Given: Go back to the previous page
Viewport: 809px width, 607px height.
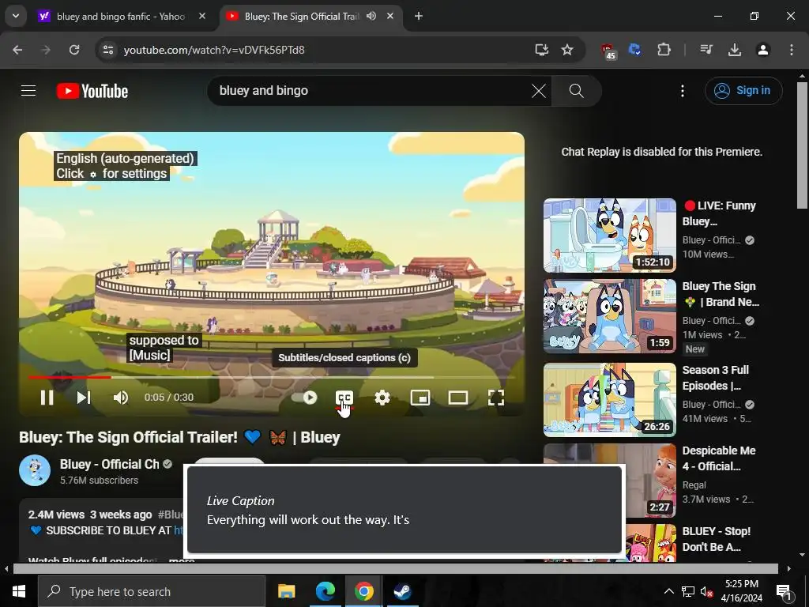Looking at the screenshot, I should point(17,50).
